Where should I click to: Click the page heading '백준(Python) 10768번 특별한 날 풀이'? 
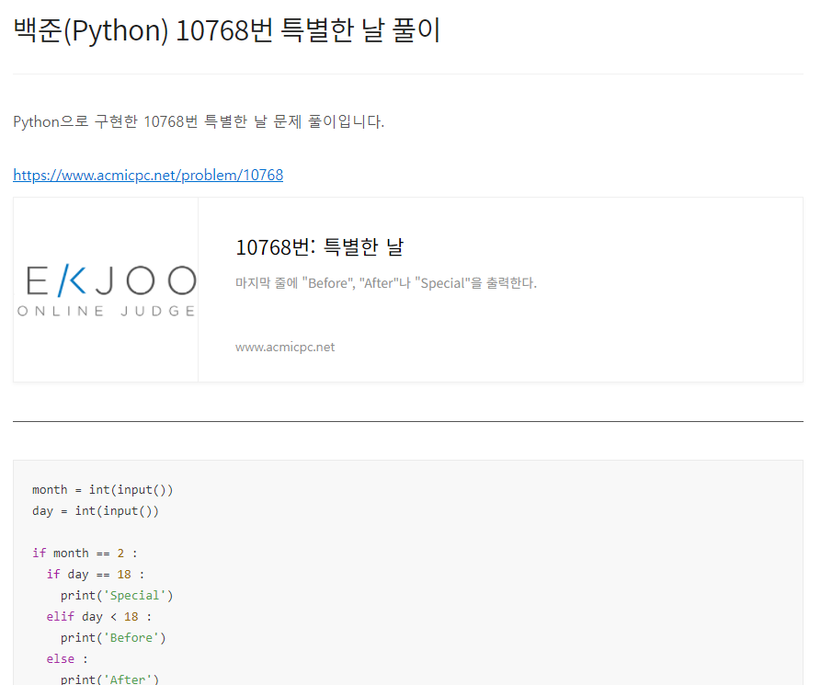tap(227, 30)
